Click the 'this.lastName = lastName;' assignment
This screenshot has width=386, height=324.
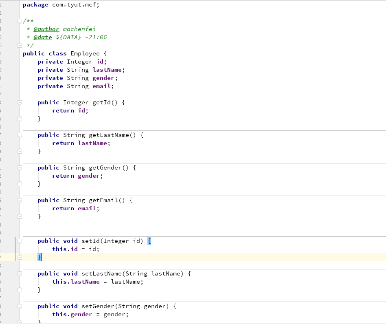(98, 282)
